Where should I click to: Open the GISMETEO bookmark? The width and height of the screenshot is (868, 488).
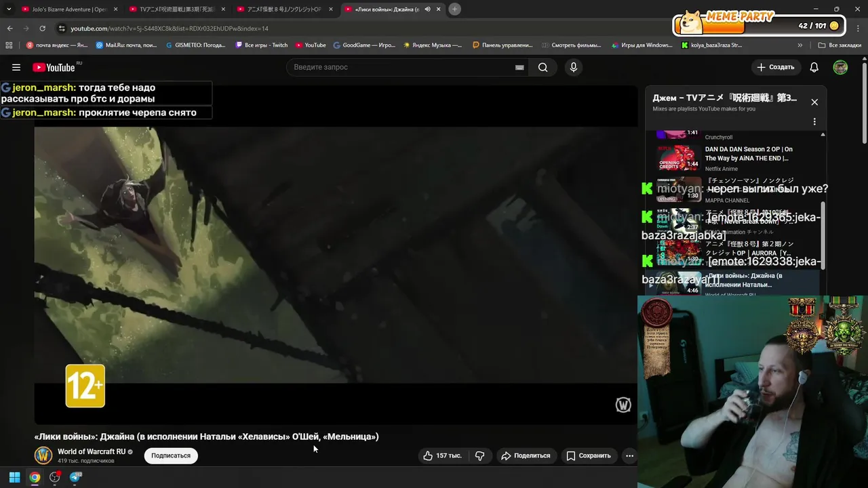pos(196,45)
